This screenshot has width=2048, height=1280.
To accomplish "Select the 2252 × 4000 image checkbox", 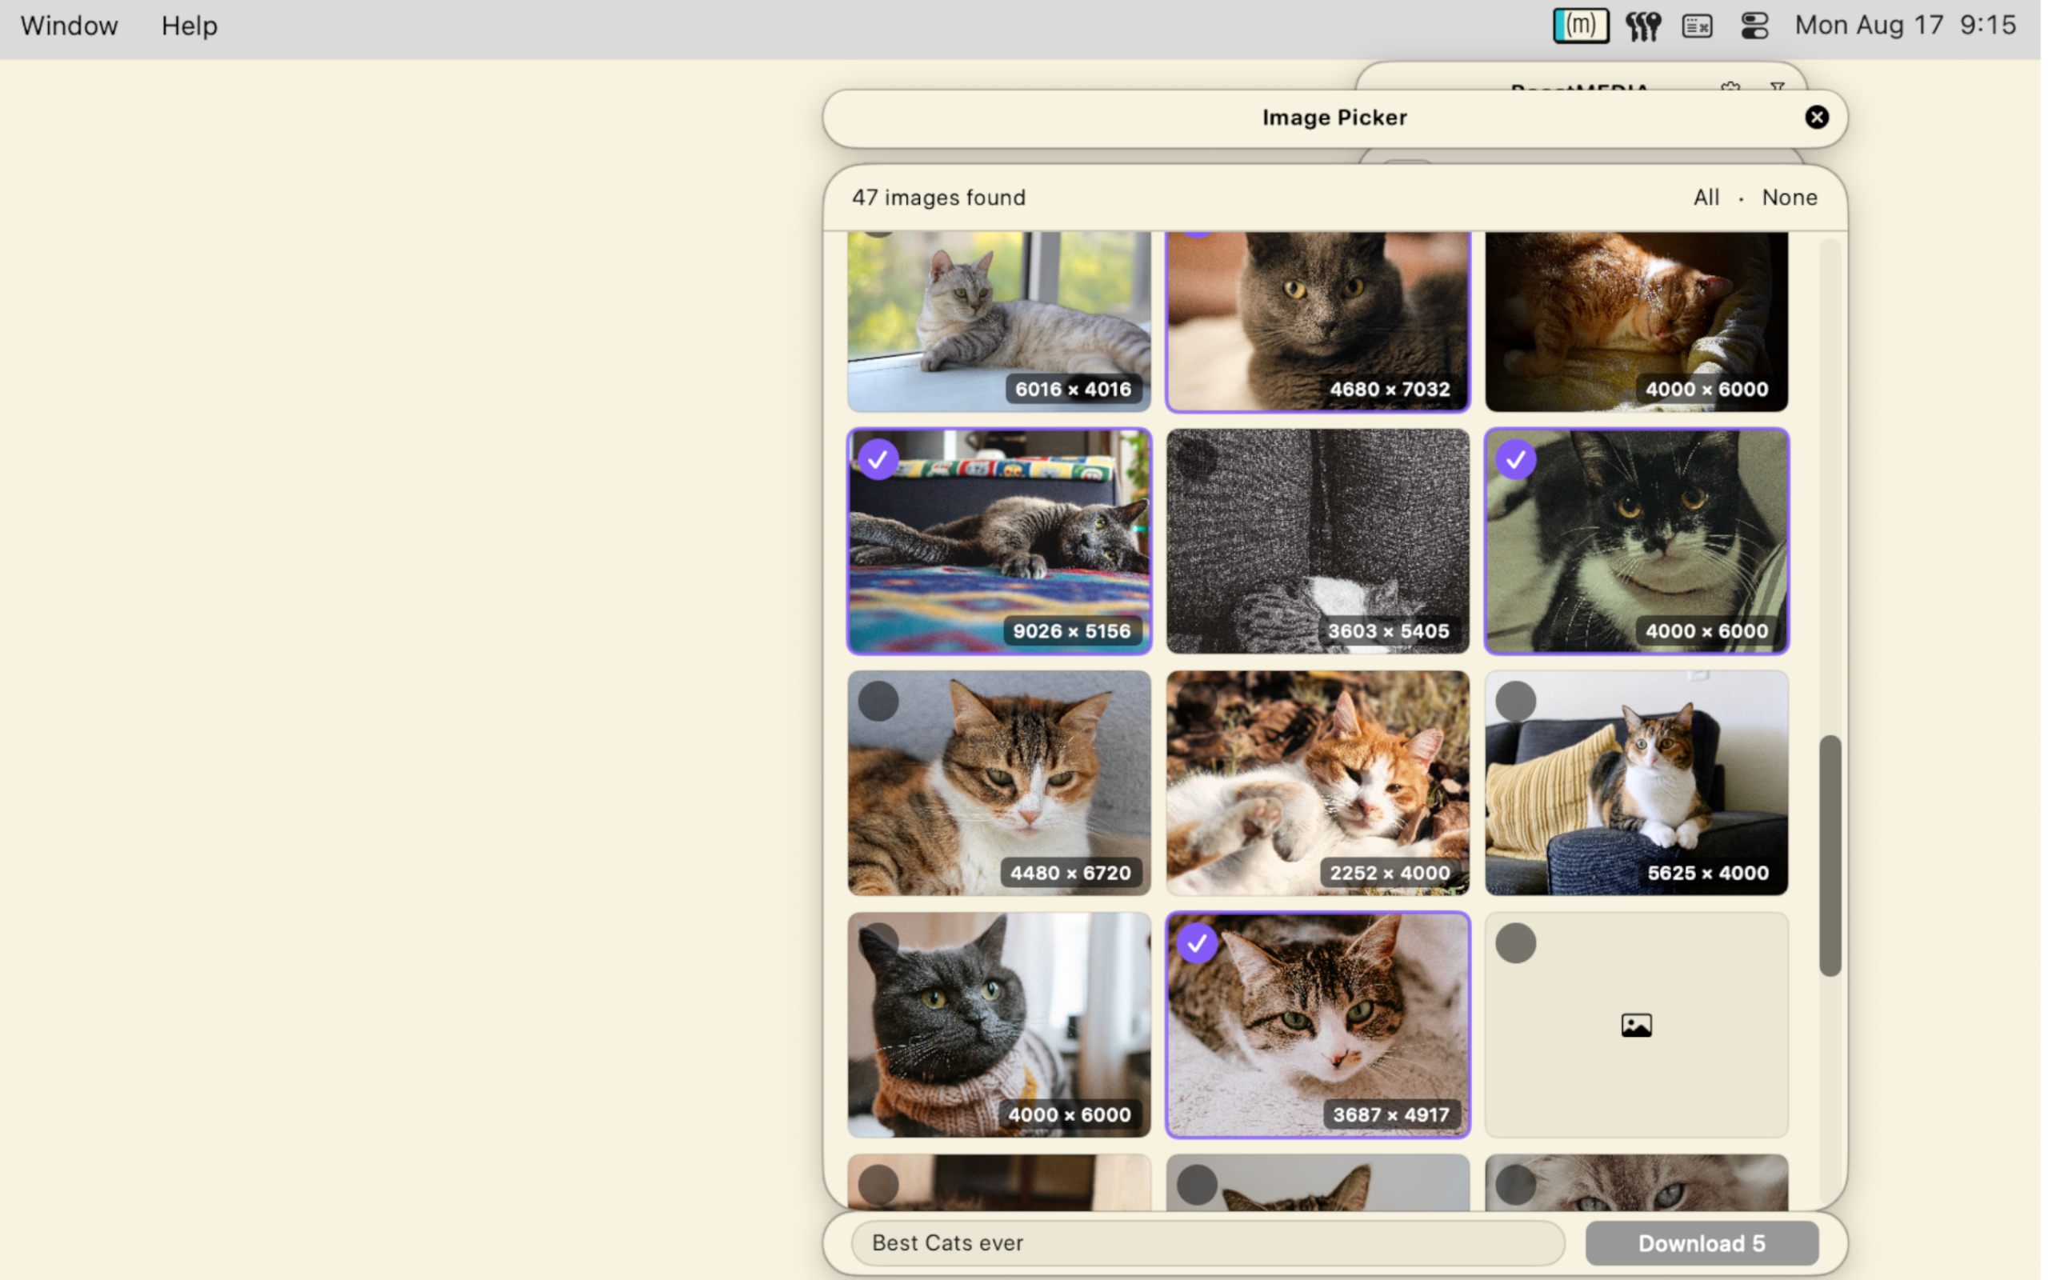I will pos(1197,702).
